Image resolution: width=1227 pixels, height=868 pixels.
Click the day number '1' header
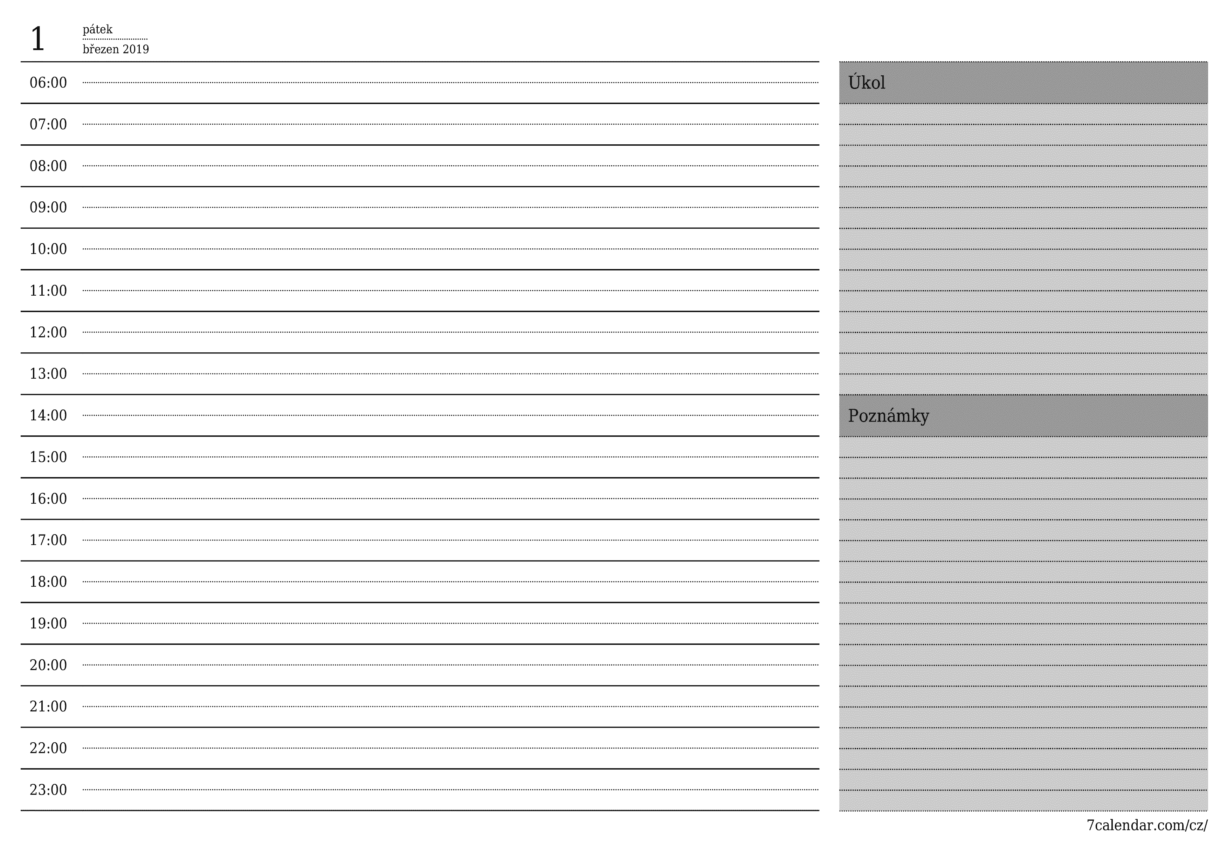[33, 36]
